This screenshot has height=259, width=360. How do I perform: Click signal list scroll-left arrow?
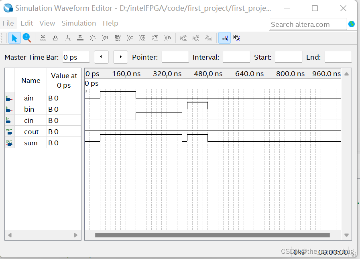[10, 235]
